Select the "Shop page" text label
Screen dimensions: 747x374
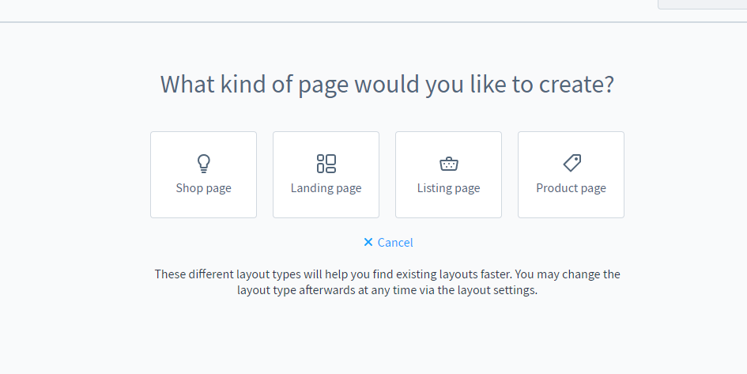point(204,188)
